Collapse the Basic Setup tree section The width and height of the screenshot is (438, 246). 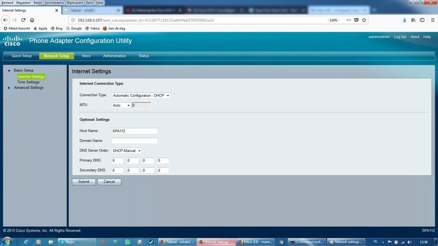click(x=9, y=71)
